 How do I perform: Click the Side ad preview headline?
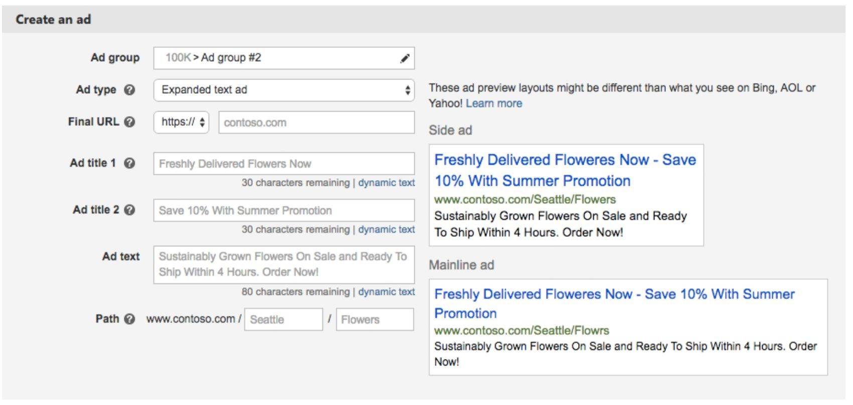click(565, 170)
